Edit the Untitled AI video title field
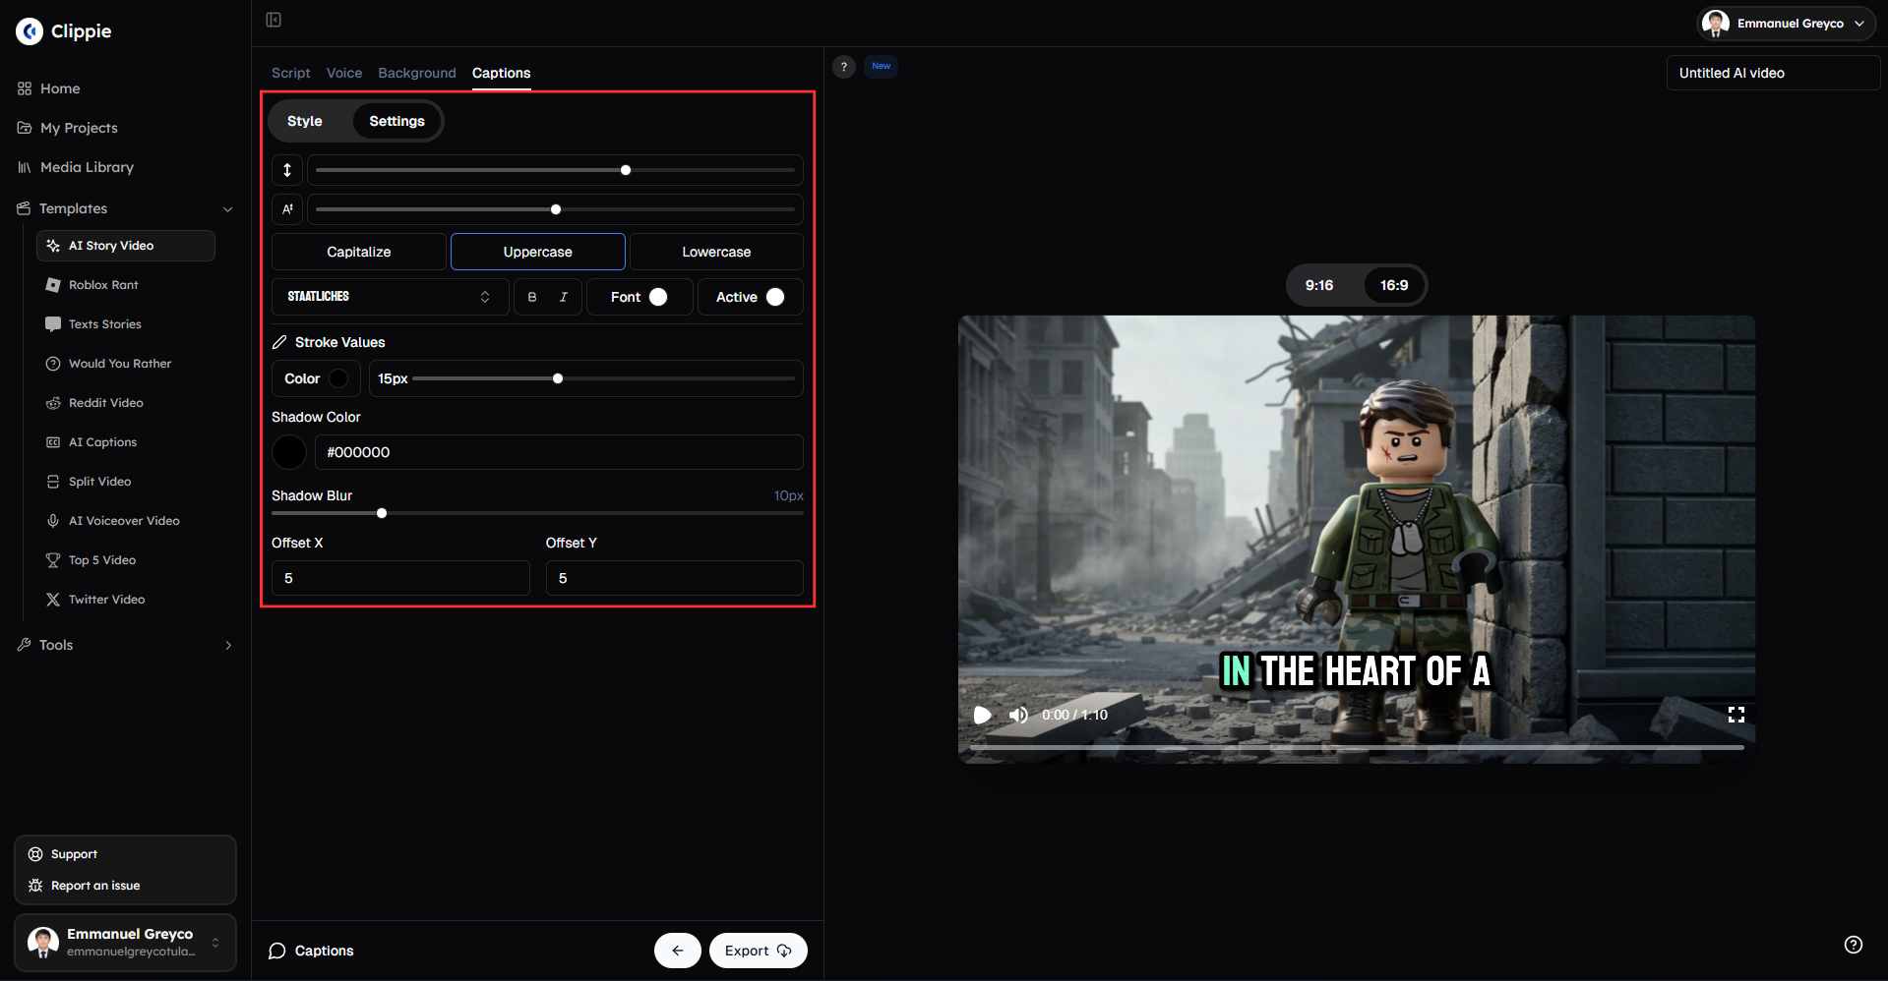 tap(1773, 73)
